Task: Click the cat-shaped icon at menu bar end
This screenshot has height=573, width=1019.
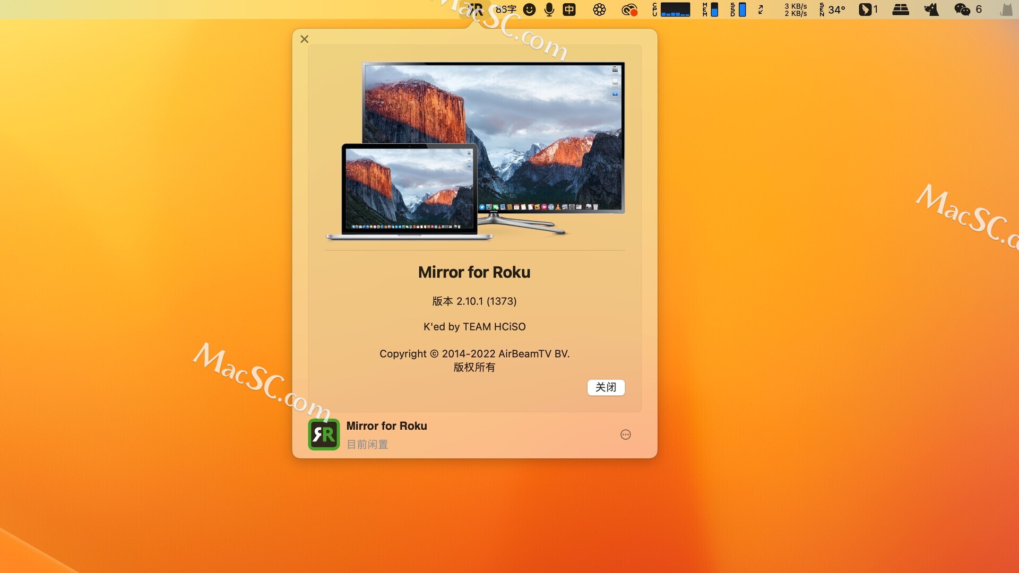Action: 1006,10
